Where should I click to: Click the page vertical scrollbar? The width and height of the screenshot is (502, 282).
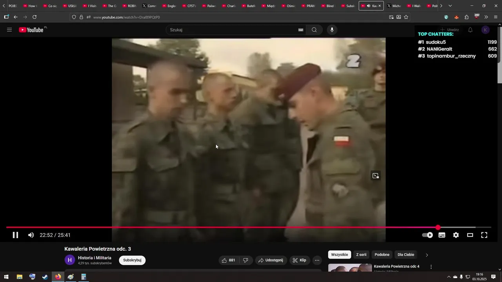(500, 55)
